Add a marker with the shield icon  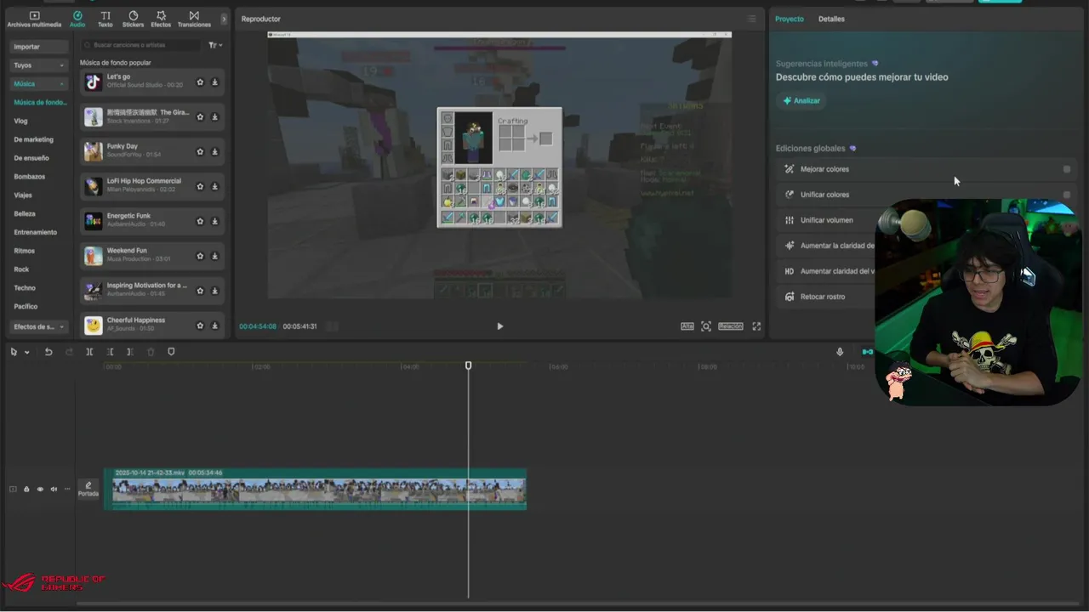171,352
